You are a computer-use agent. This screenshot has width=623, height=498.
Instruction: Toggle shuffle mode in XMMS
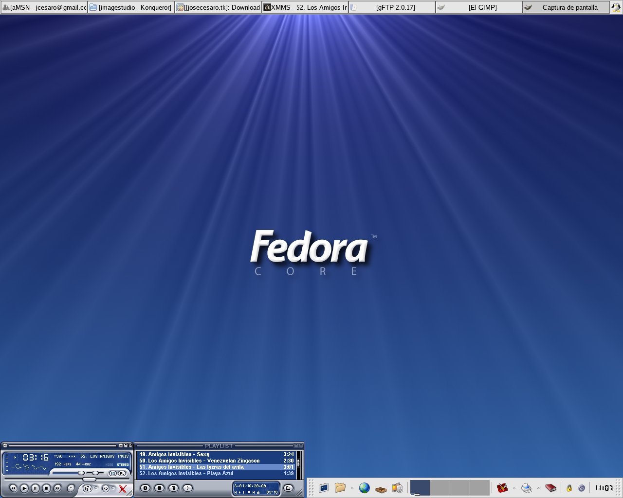[x=88, y=488]
